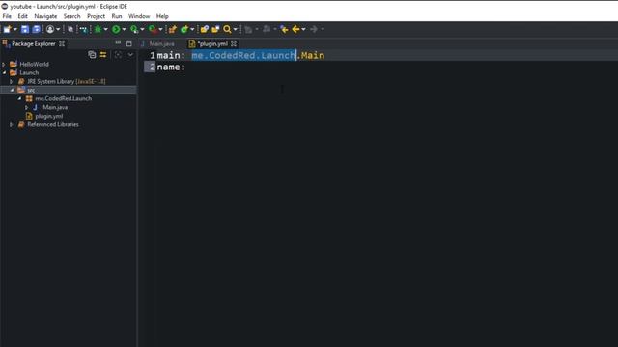Click the Collapse All icon
Screen dimensions: 618x347
(x=92, y=55)
